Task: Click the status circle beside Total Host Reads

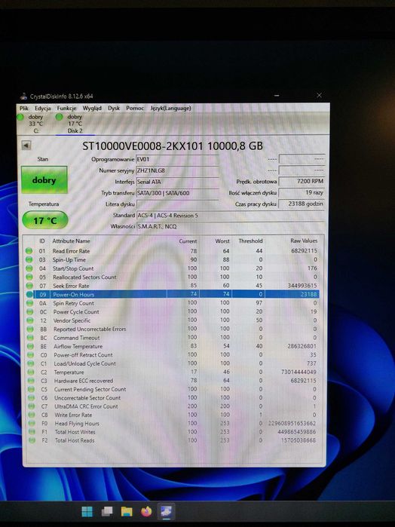Action: 32,440
